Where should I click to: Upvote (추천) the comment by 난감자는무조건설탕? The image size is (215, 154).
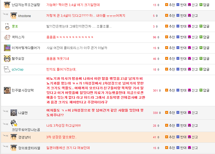(170, 5)
